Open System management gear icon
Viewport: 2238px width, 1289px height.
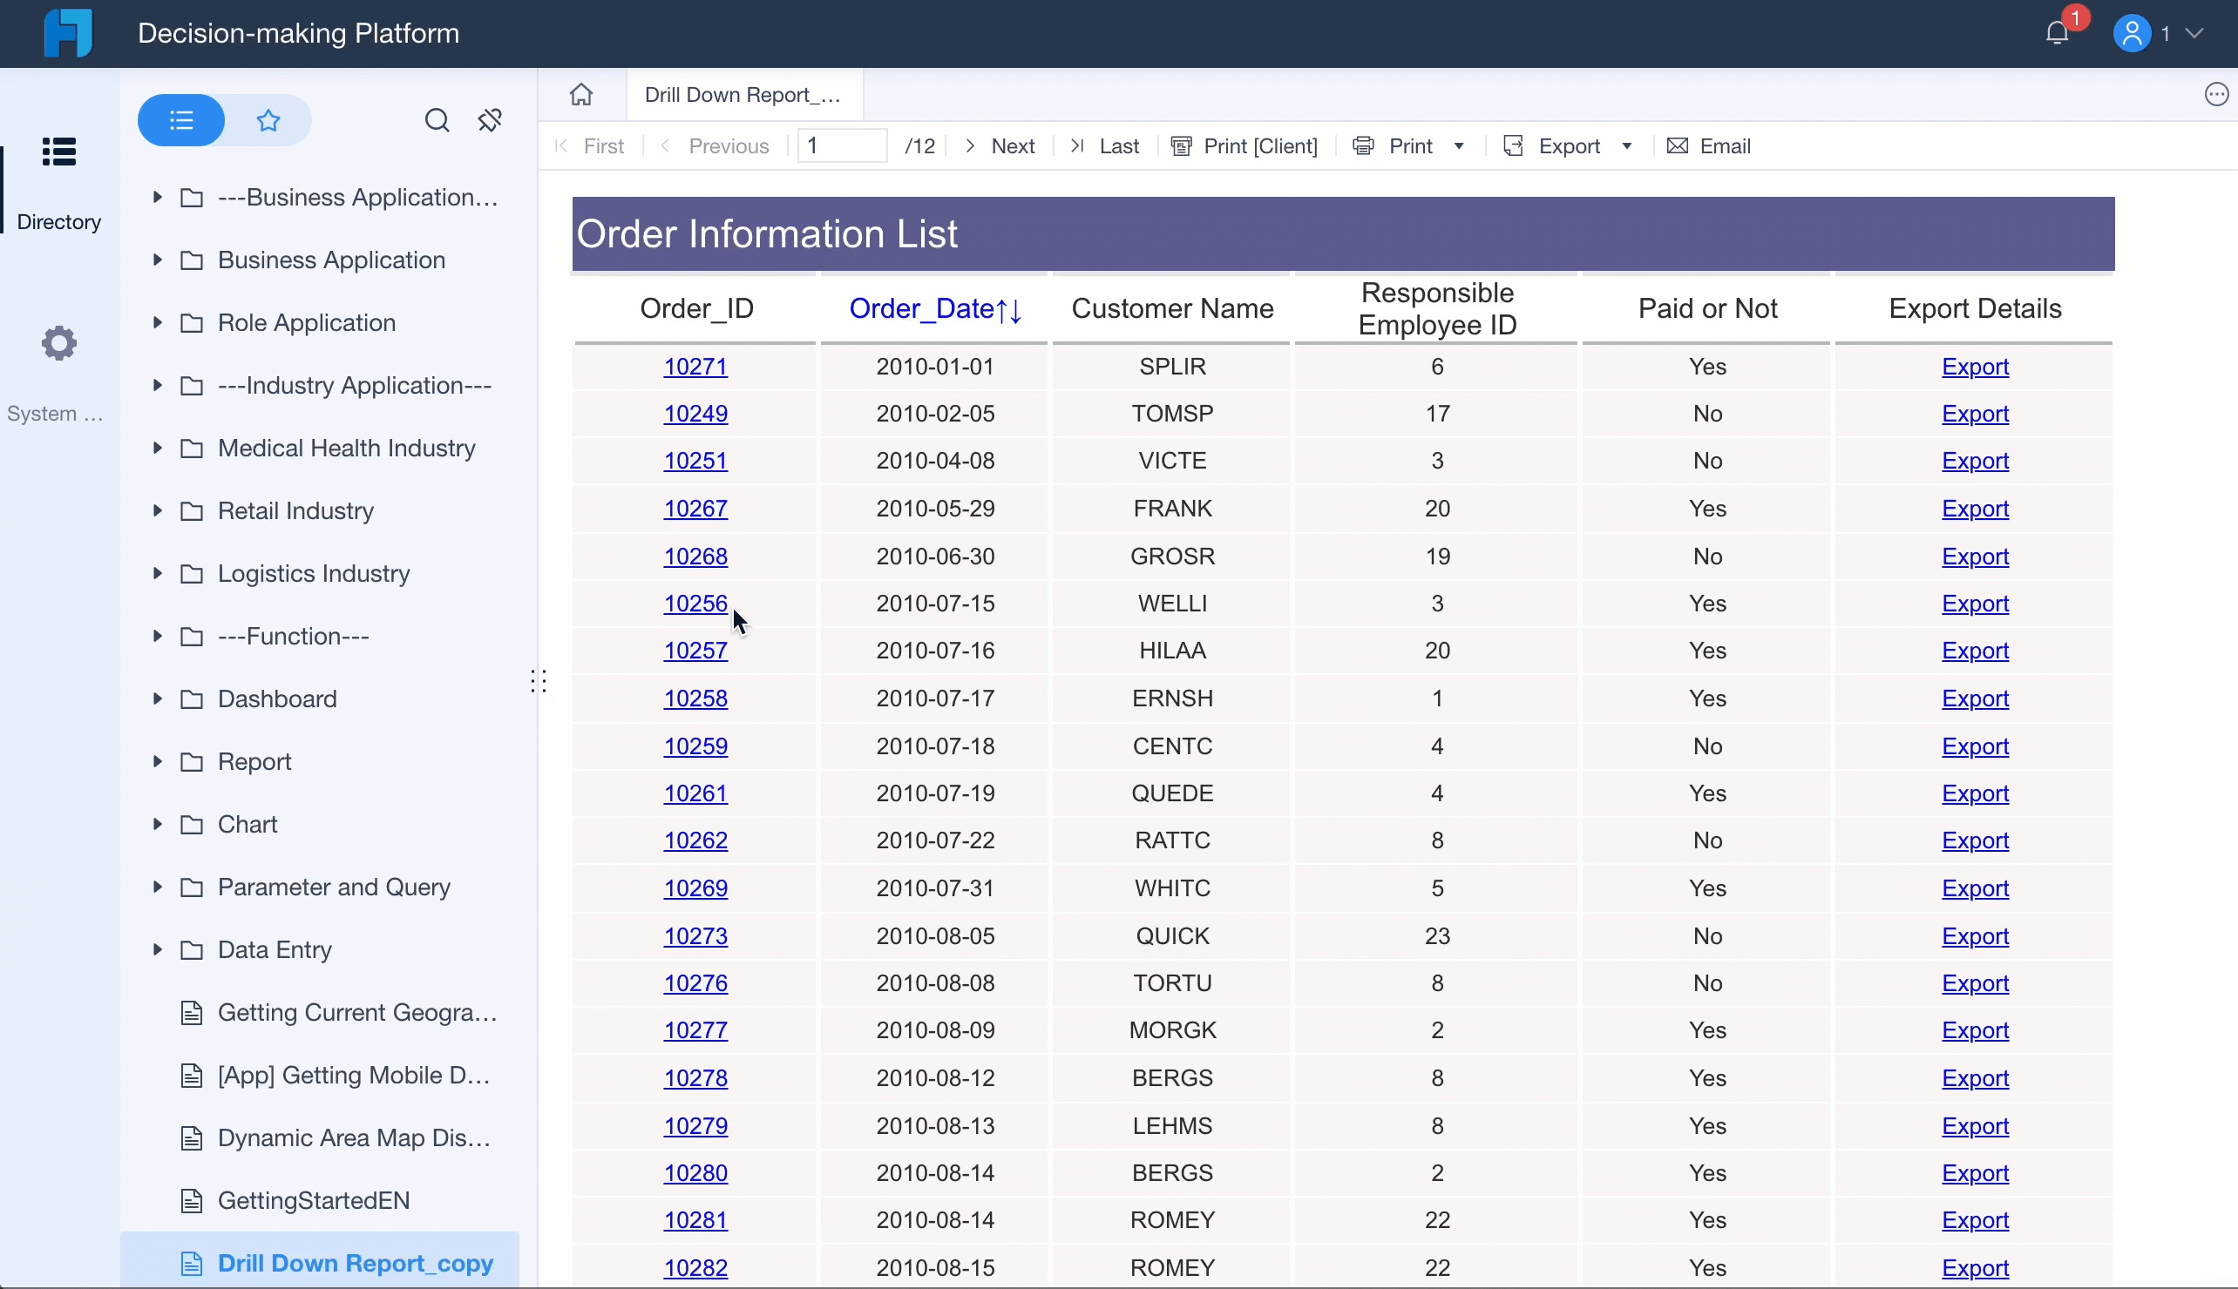[59, 343]
